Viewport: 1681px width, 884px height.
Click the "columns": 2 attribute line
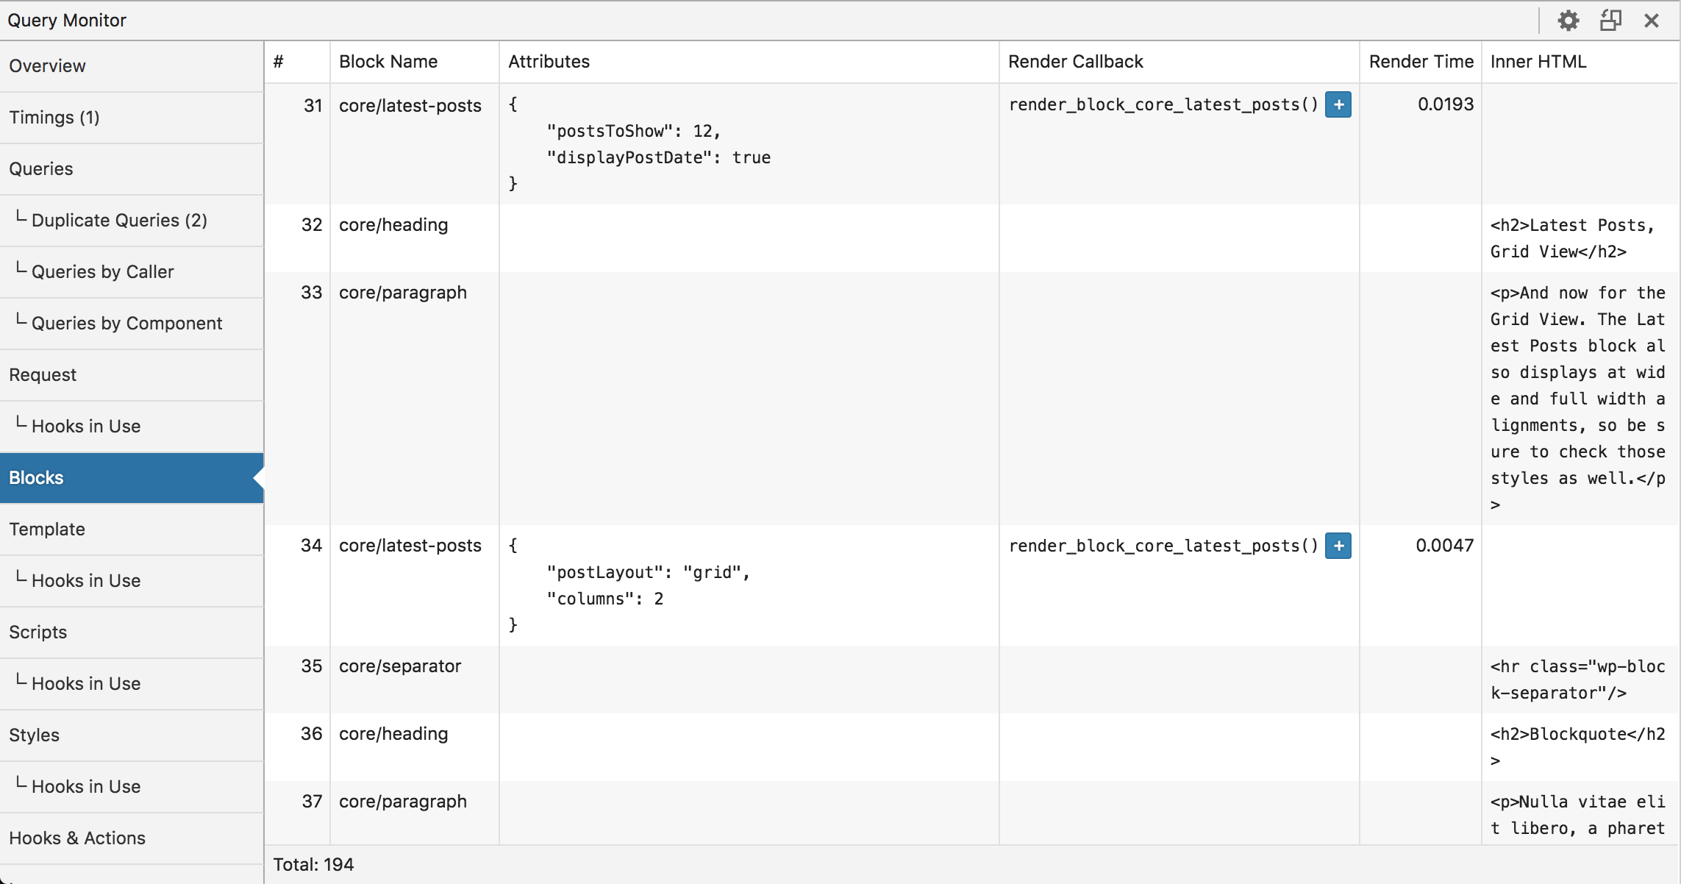click(605, 599)
